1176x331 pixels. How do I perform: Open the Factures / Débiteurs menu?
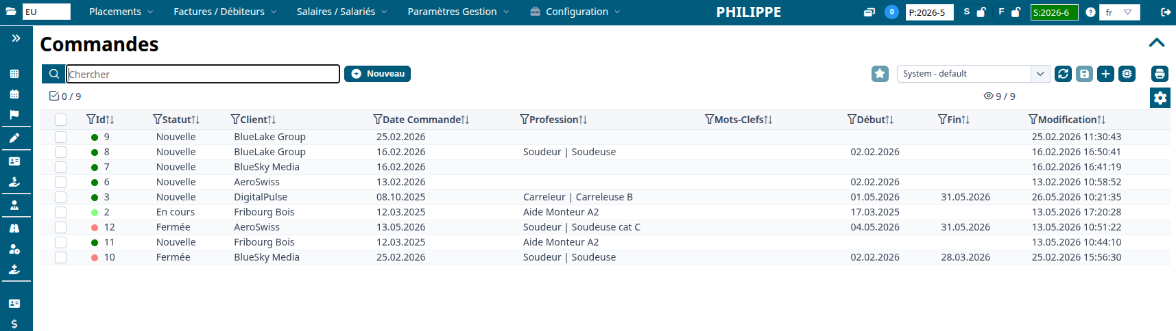pos(225,12)
